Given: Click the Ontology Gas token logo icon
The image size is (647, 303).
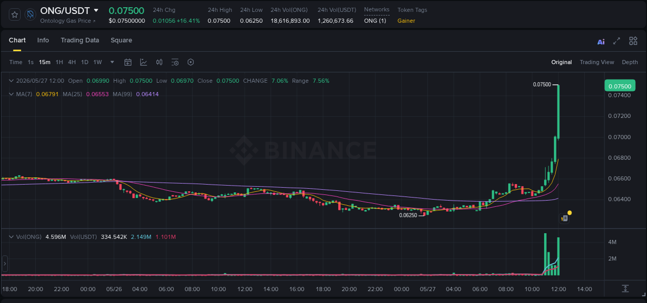Looking at the screenshot, I should point(30,14).
